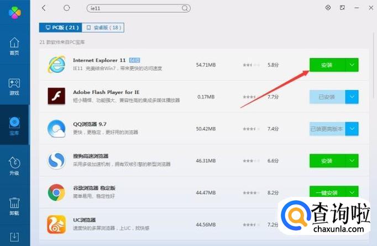This screenshot has width=377, height=246.
Task: Open the Adobe Flash Player for IE title
Action: point(106,92)
